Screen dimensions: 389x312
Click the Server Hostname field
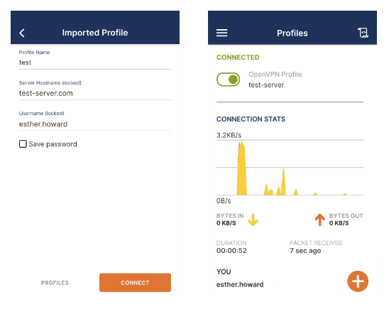(95, 93)
